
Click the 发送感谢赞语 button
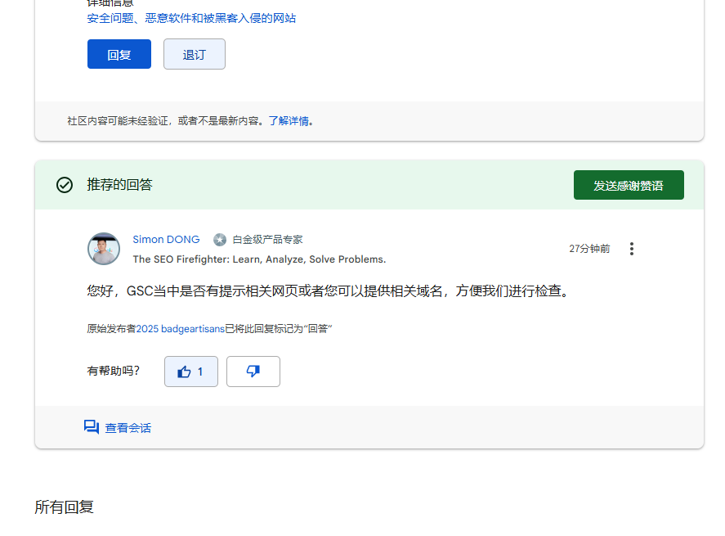628,185
